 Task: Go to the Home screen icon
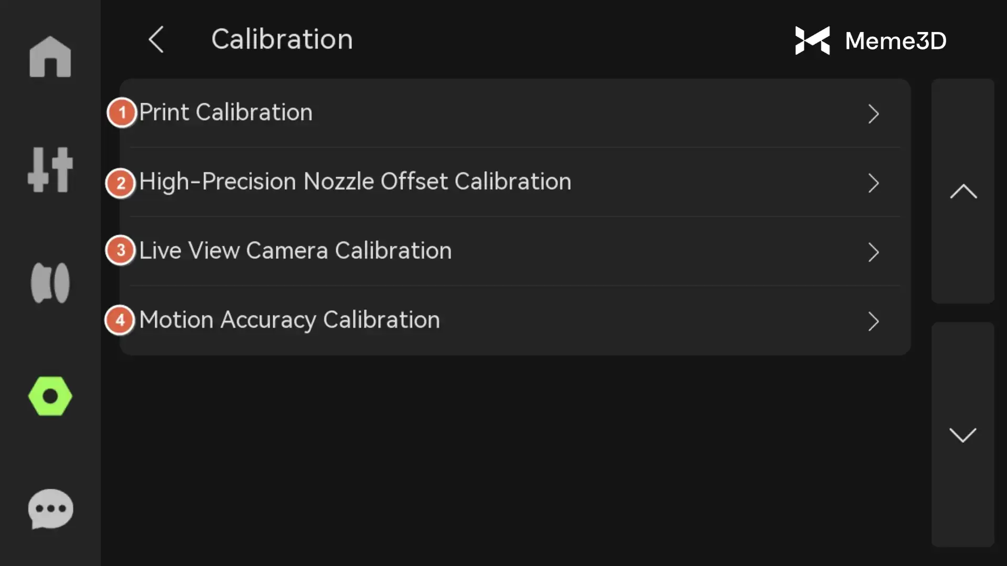50,57
